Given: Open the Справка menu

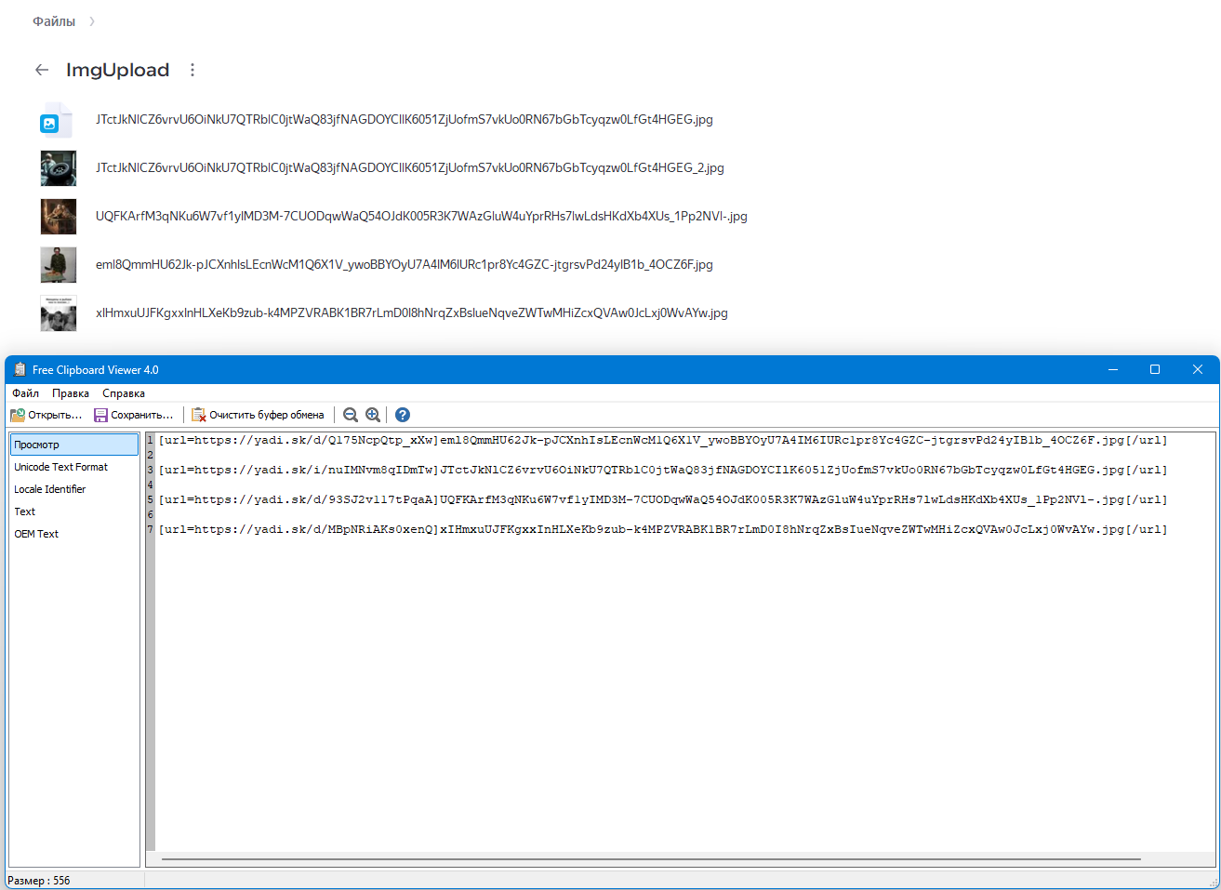Looking at the screenshot, I should coord(124,393).
